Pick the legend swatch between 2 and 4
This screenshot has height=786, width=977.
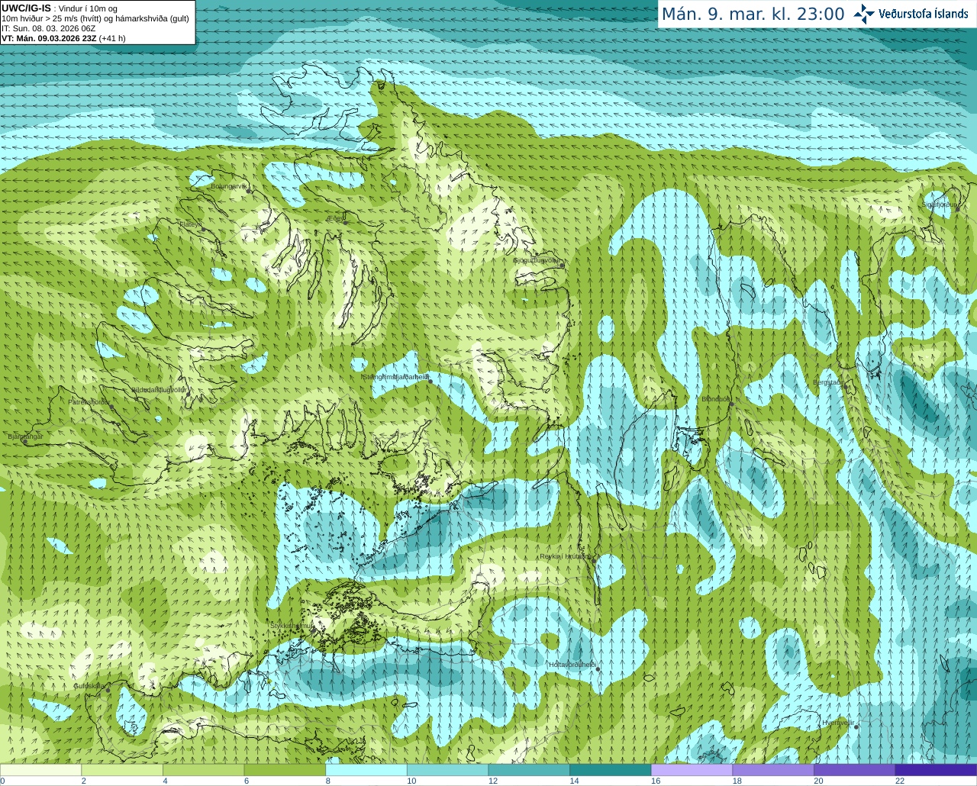pyautogui.click(x=122, y=770)
